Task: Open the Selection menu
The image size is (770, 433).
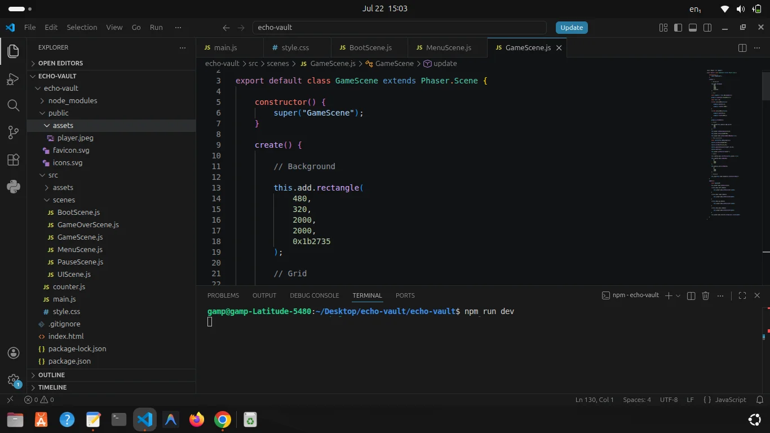Action: point(82,27)
